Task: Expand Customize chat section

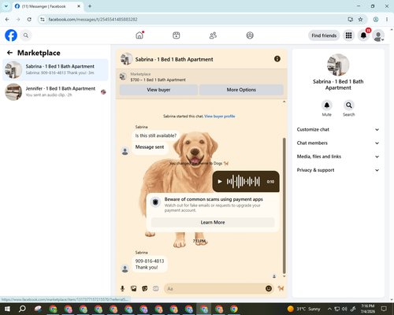Action: pyautogui.click(x=338, y=129)
